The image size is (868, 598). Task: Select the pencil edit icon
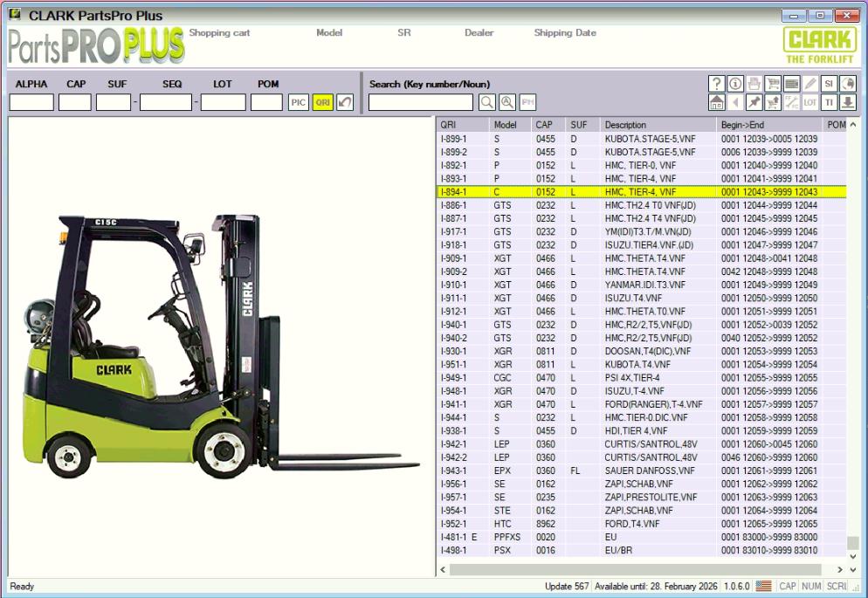[809, 83]
